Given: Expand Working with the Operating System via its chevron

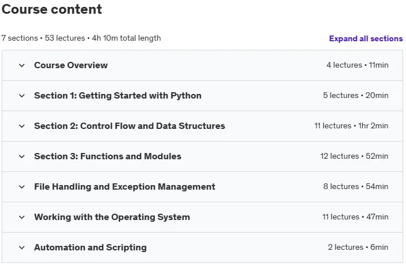Looking at the screenshot, I should pos(22,217).
